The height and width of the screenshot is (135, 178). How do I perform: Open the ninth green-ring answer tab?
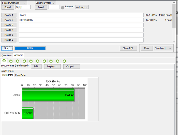[x=57, y=61]
